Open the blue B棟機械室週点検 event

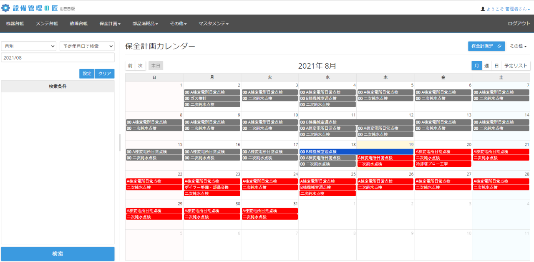(356, 152)
